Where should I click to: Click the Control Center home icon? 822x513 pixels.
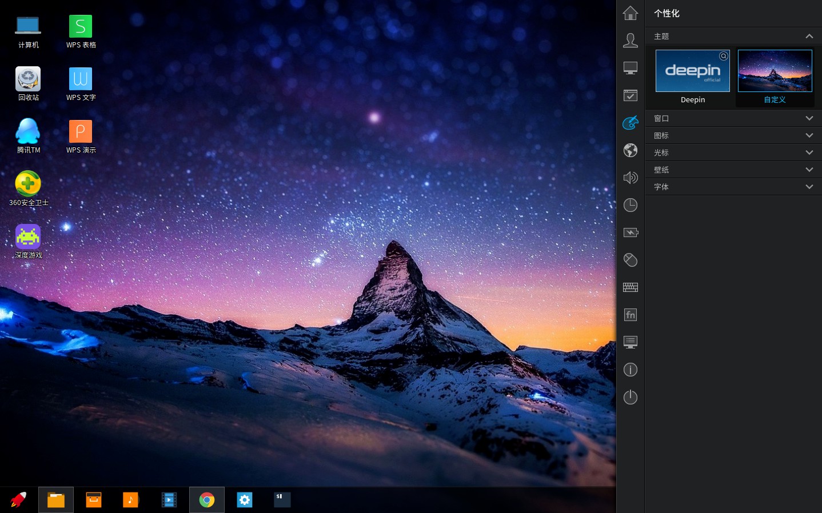click(x=630, y=13)
